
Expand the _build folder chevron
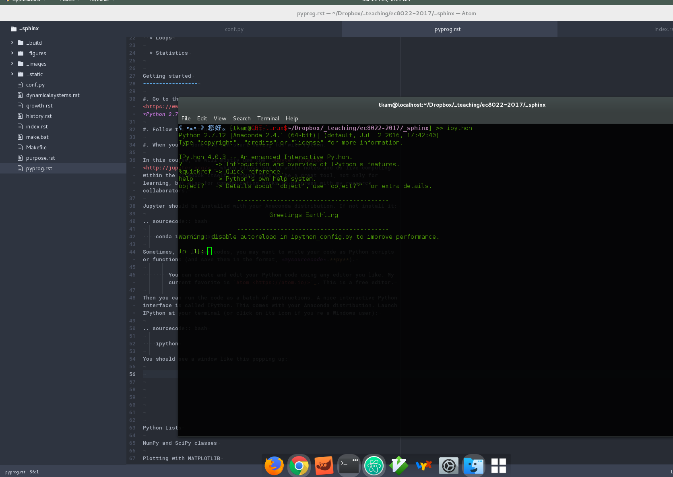(12, 42)
